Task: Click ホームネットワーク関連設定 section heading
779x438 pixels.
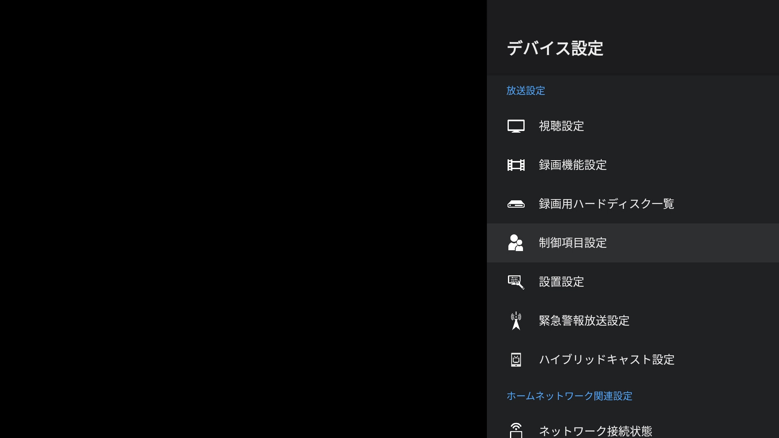Action: (x=569, y=396)
